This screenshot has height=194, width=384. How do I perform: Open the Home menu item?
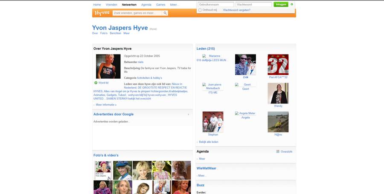pyautogui.click(x=97, y=5)
